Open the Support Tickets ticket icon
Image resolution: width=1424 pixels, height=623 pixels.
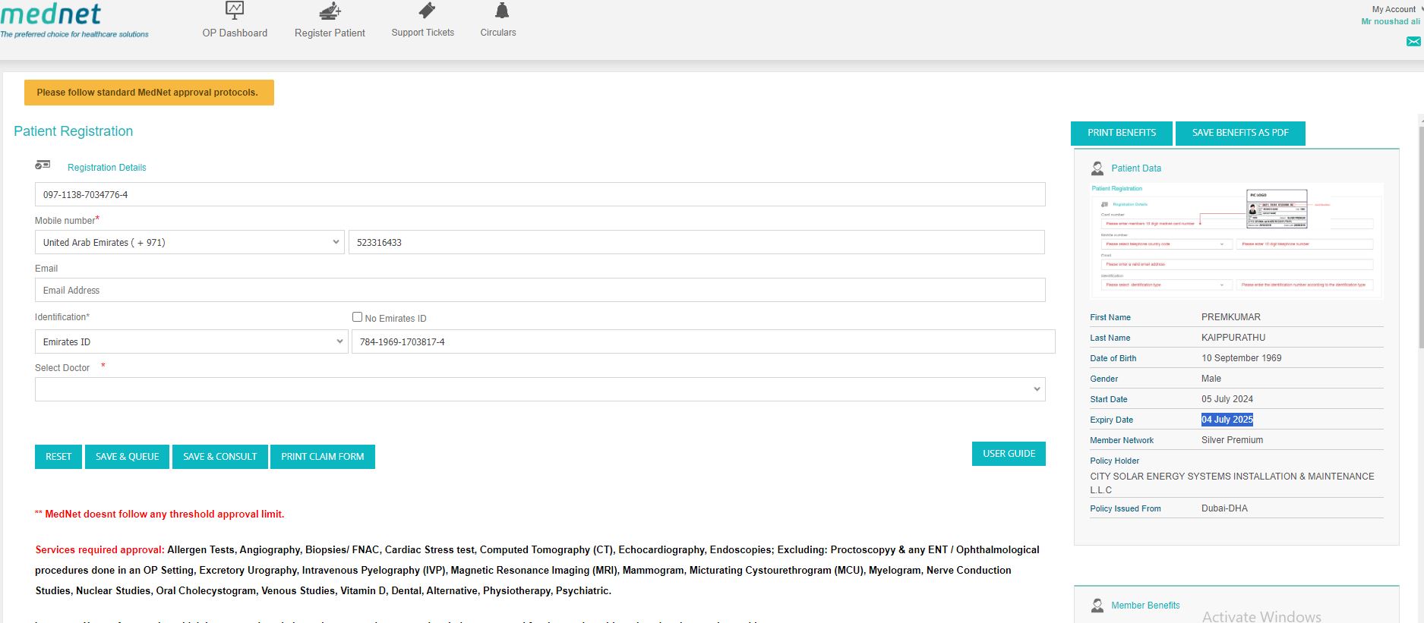(x=427, y=11)
